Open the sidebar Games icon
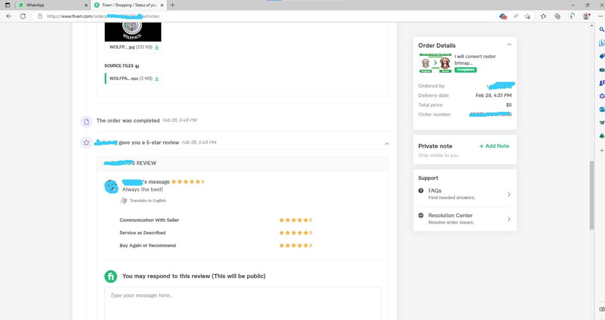 point(601,83)
